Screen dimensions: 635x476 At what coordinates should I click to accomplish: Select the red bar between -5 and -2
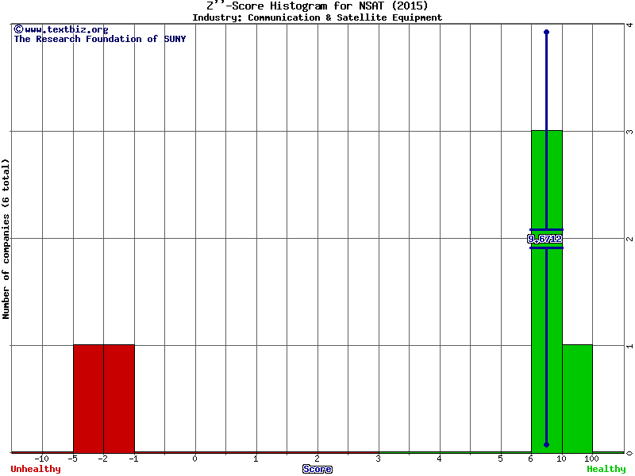(x=88, y=399)
